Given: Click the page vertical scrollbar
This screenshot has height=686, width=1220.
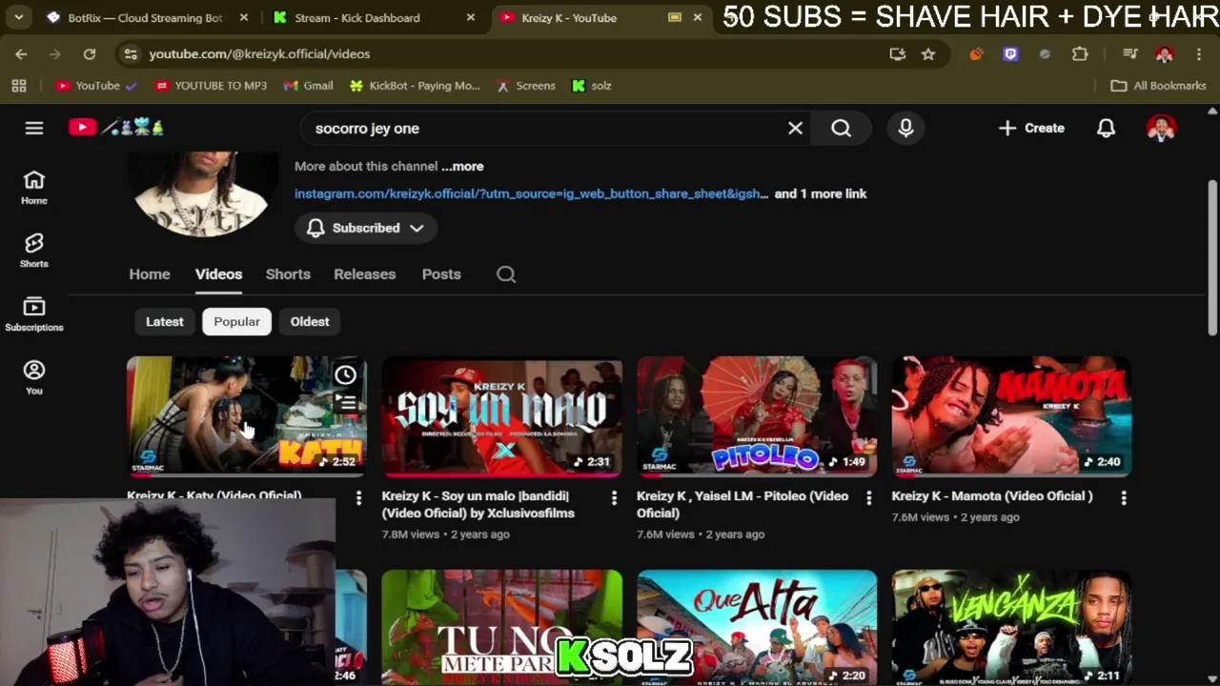Looking at the screenshot, I should [x=1212, y=257].
